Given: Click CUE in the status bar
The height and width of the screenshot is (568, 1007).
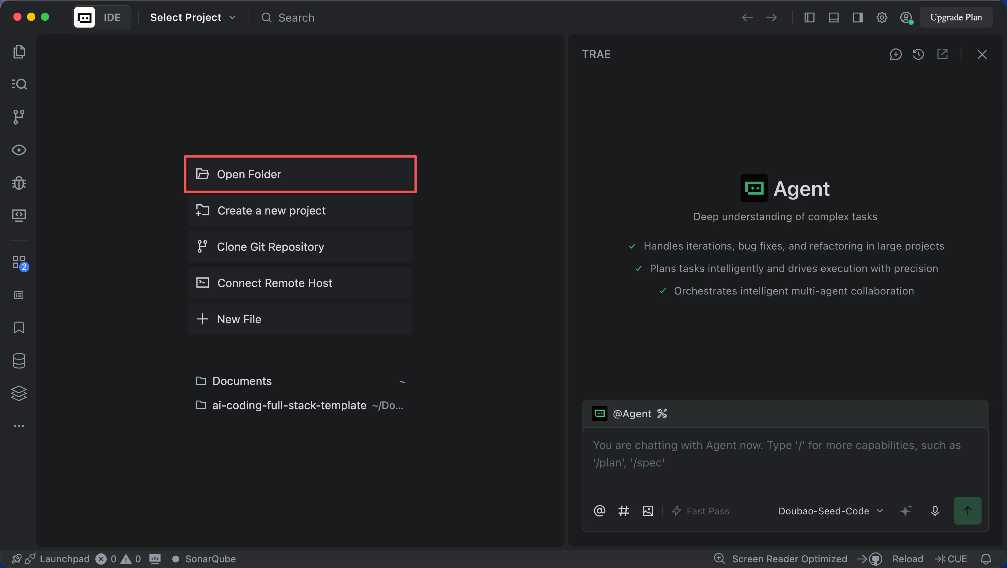Looking at the screenshot, I should point(951,559).
